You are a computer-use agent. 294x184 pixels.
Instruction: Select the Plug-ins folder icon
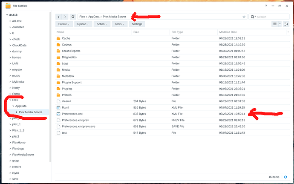58,89
